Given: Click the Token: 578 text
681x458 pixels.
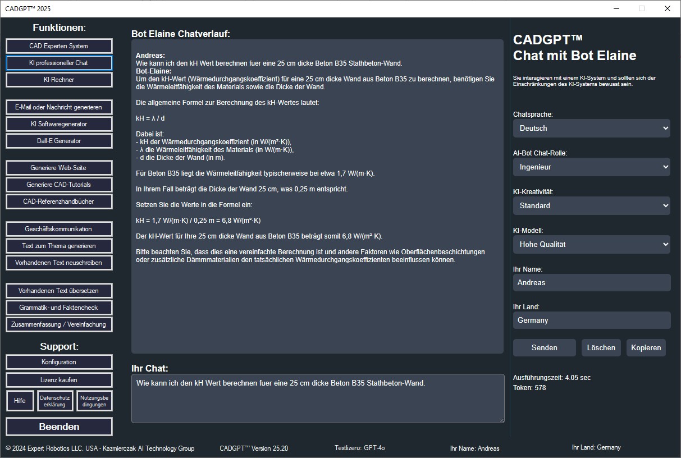Looking at the screenshot, I should click(x=529, y=388).
